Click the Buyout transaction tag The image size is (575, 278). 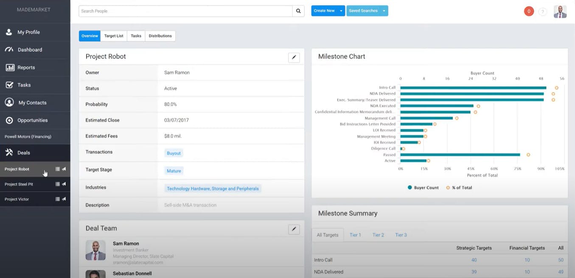tap(174, 153)
